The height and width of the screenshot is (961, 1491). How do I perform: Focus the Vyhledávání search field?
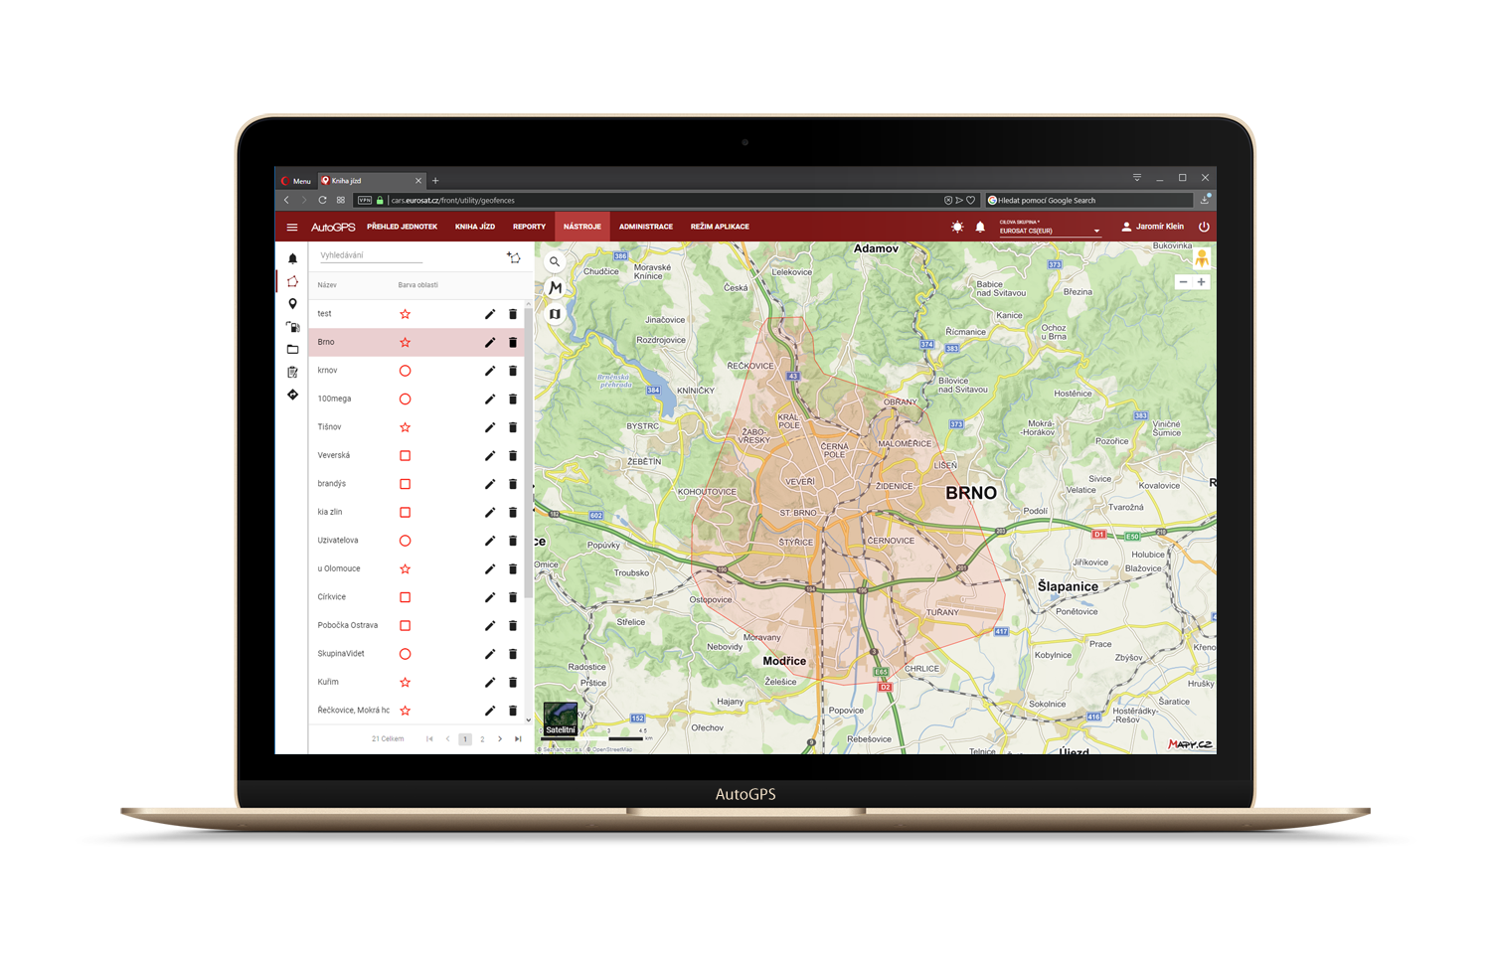[371, 256]
